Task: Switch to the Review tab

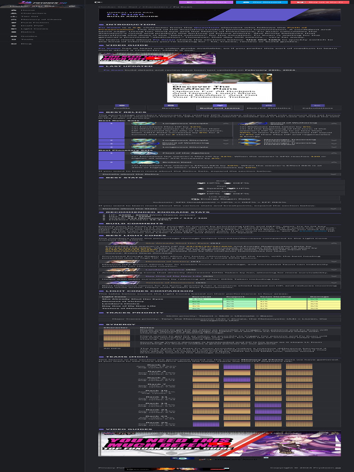Action: coord(171,107)
